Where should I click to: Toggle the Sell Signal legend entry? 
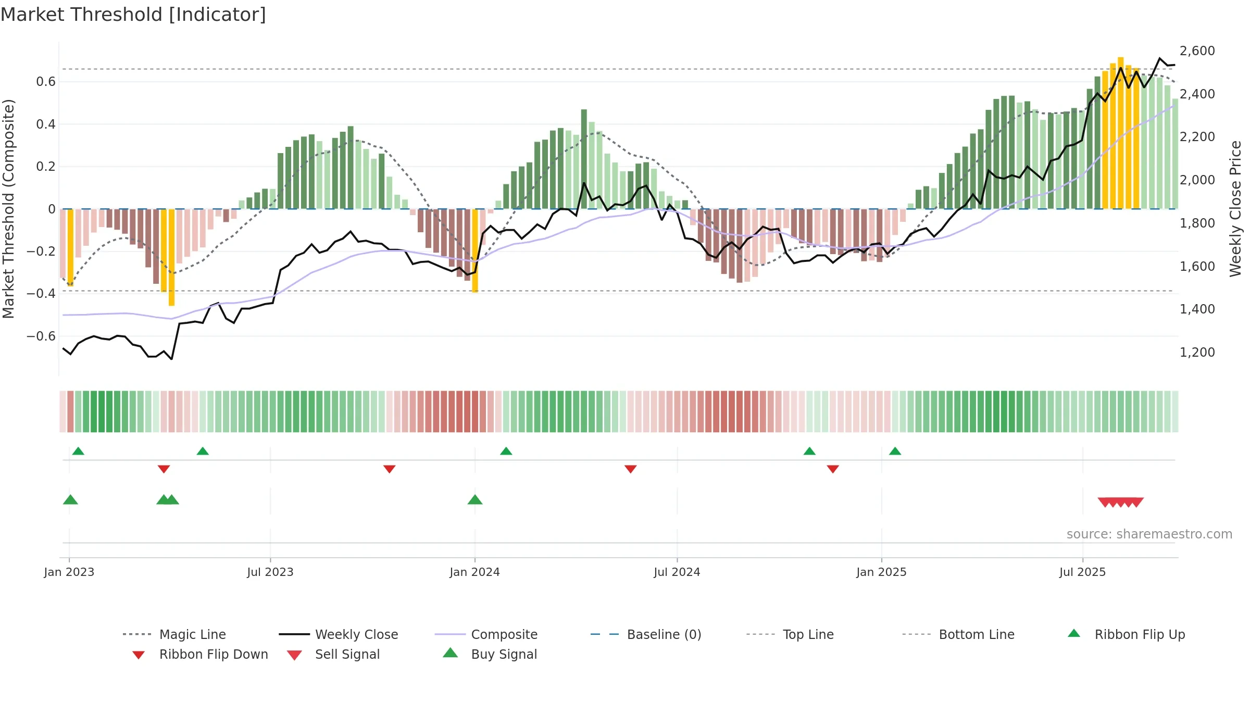[x=333, y=654]
